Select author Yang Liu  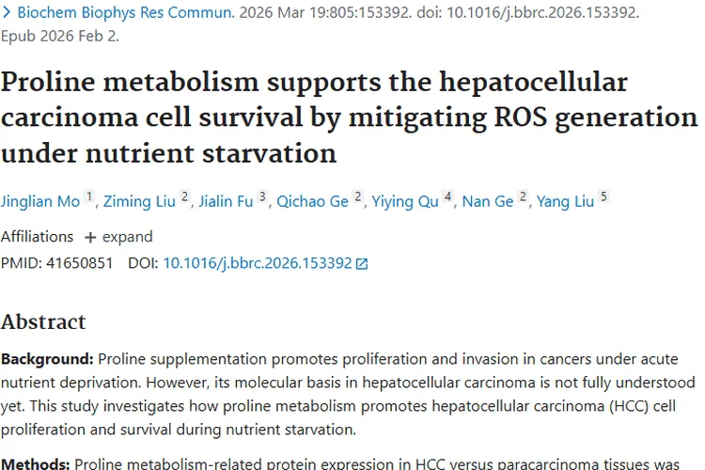[565, 201]
